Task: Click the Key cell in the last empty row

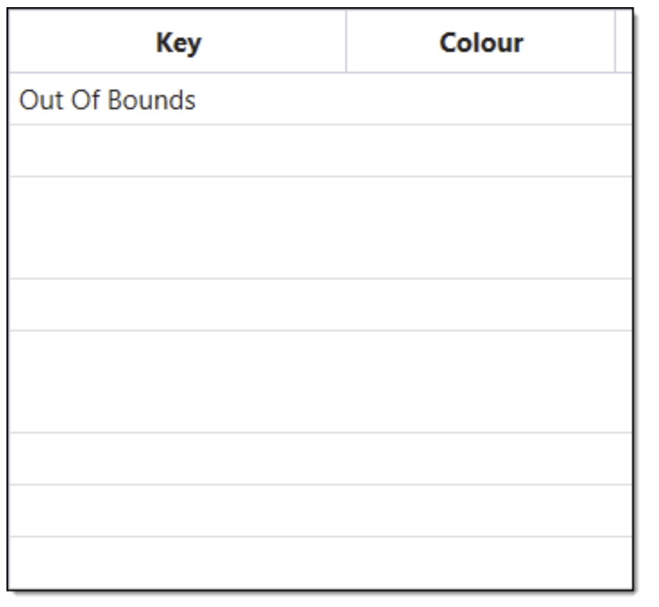Action: click(x=178, y=562)
